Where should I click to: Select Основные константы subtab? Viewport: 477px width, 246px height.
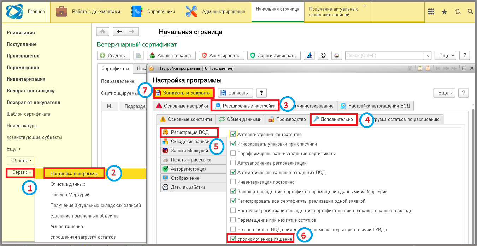point(186,119)
